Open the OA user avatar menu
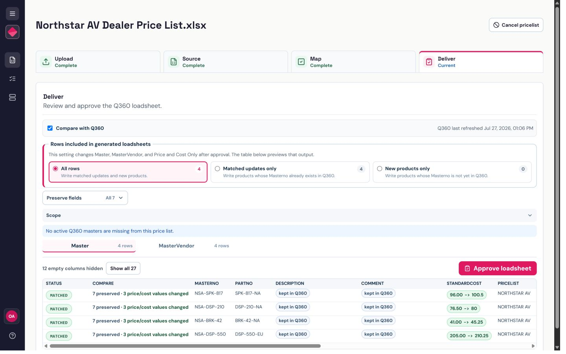The width and height of the screenshot is (566, 354). 12,316
